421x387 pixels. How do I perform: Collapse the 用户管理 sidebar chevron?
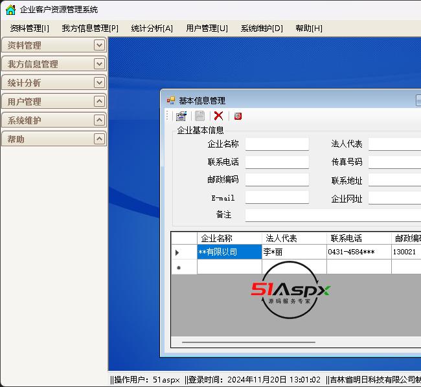[x=99, y=102]
